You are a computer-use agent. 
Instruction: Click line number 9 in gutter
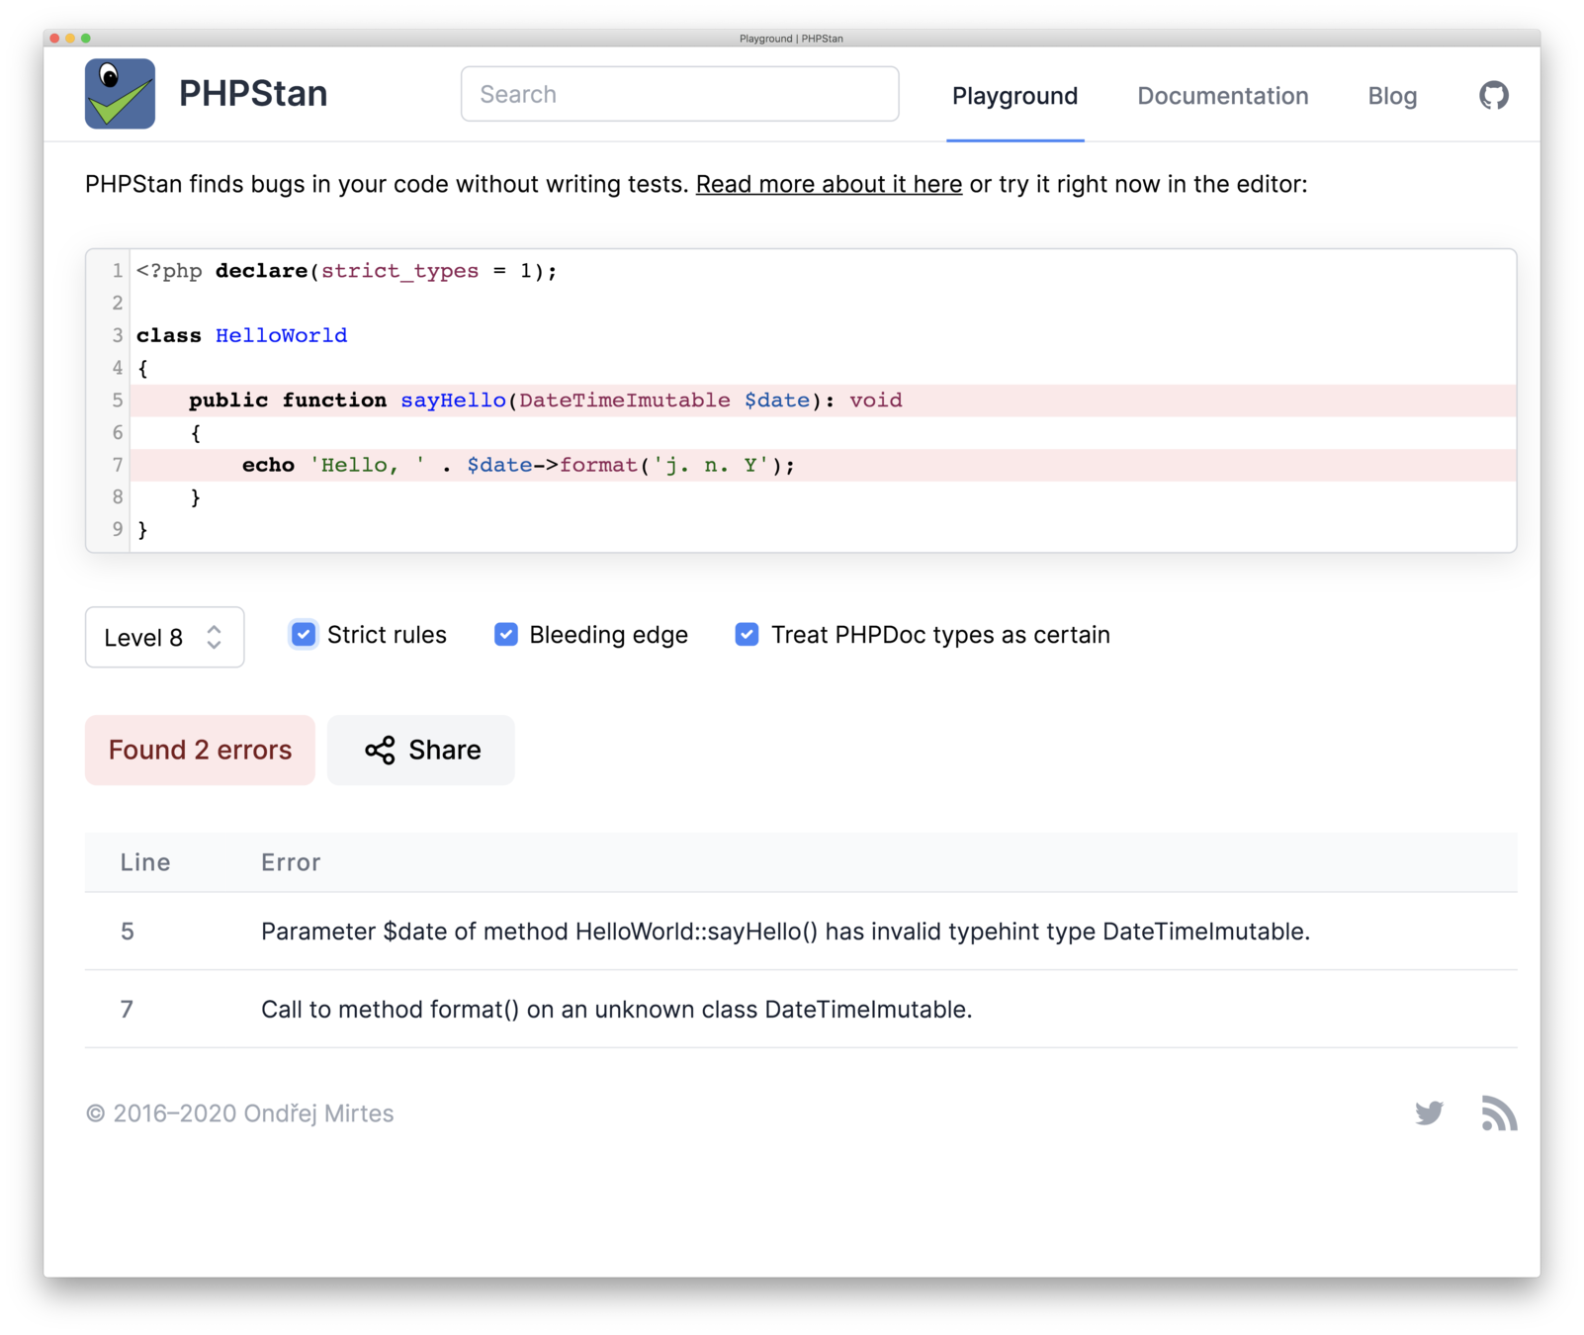[x=117, y=529]
